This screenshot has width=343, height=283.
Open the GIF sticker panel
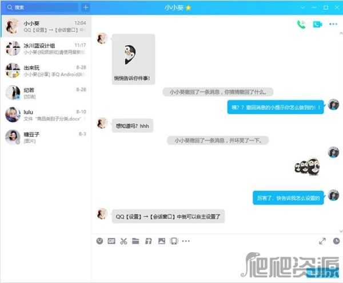[111, 241]
